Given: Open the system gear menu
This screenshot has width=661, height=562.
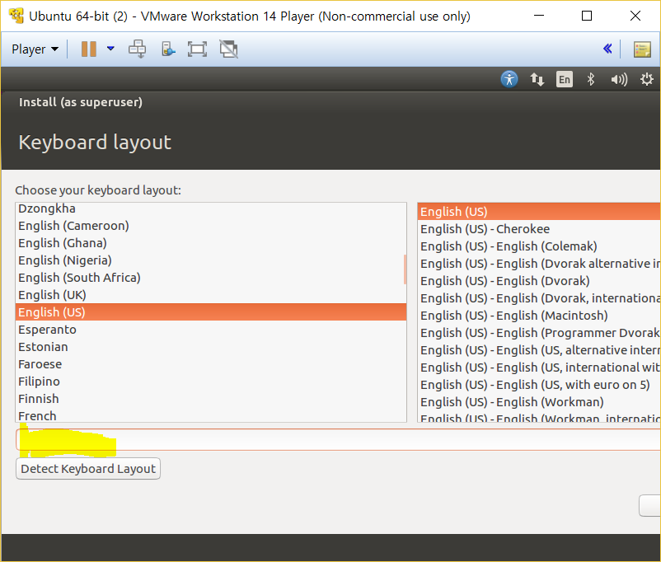Looking at the screenshot, I should (647, 79).
